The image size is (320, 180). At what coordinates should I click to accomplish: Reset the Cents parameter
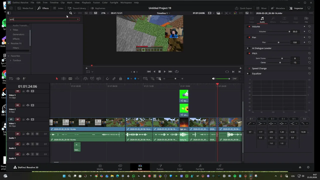[309, 62]
